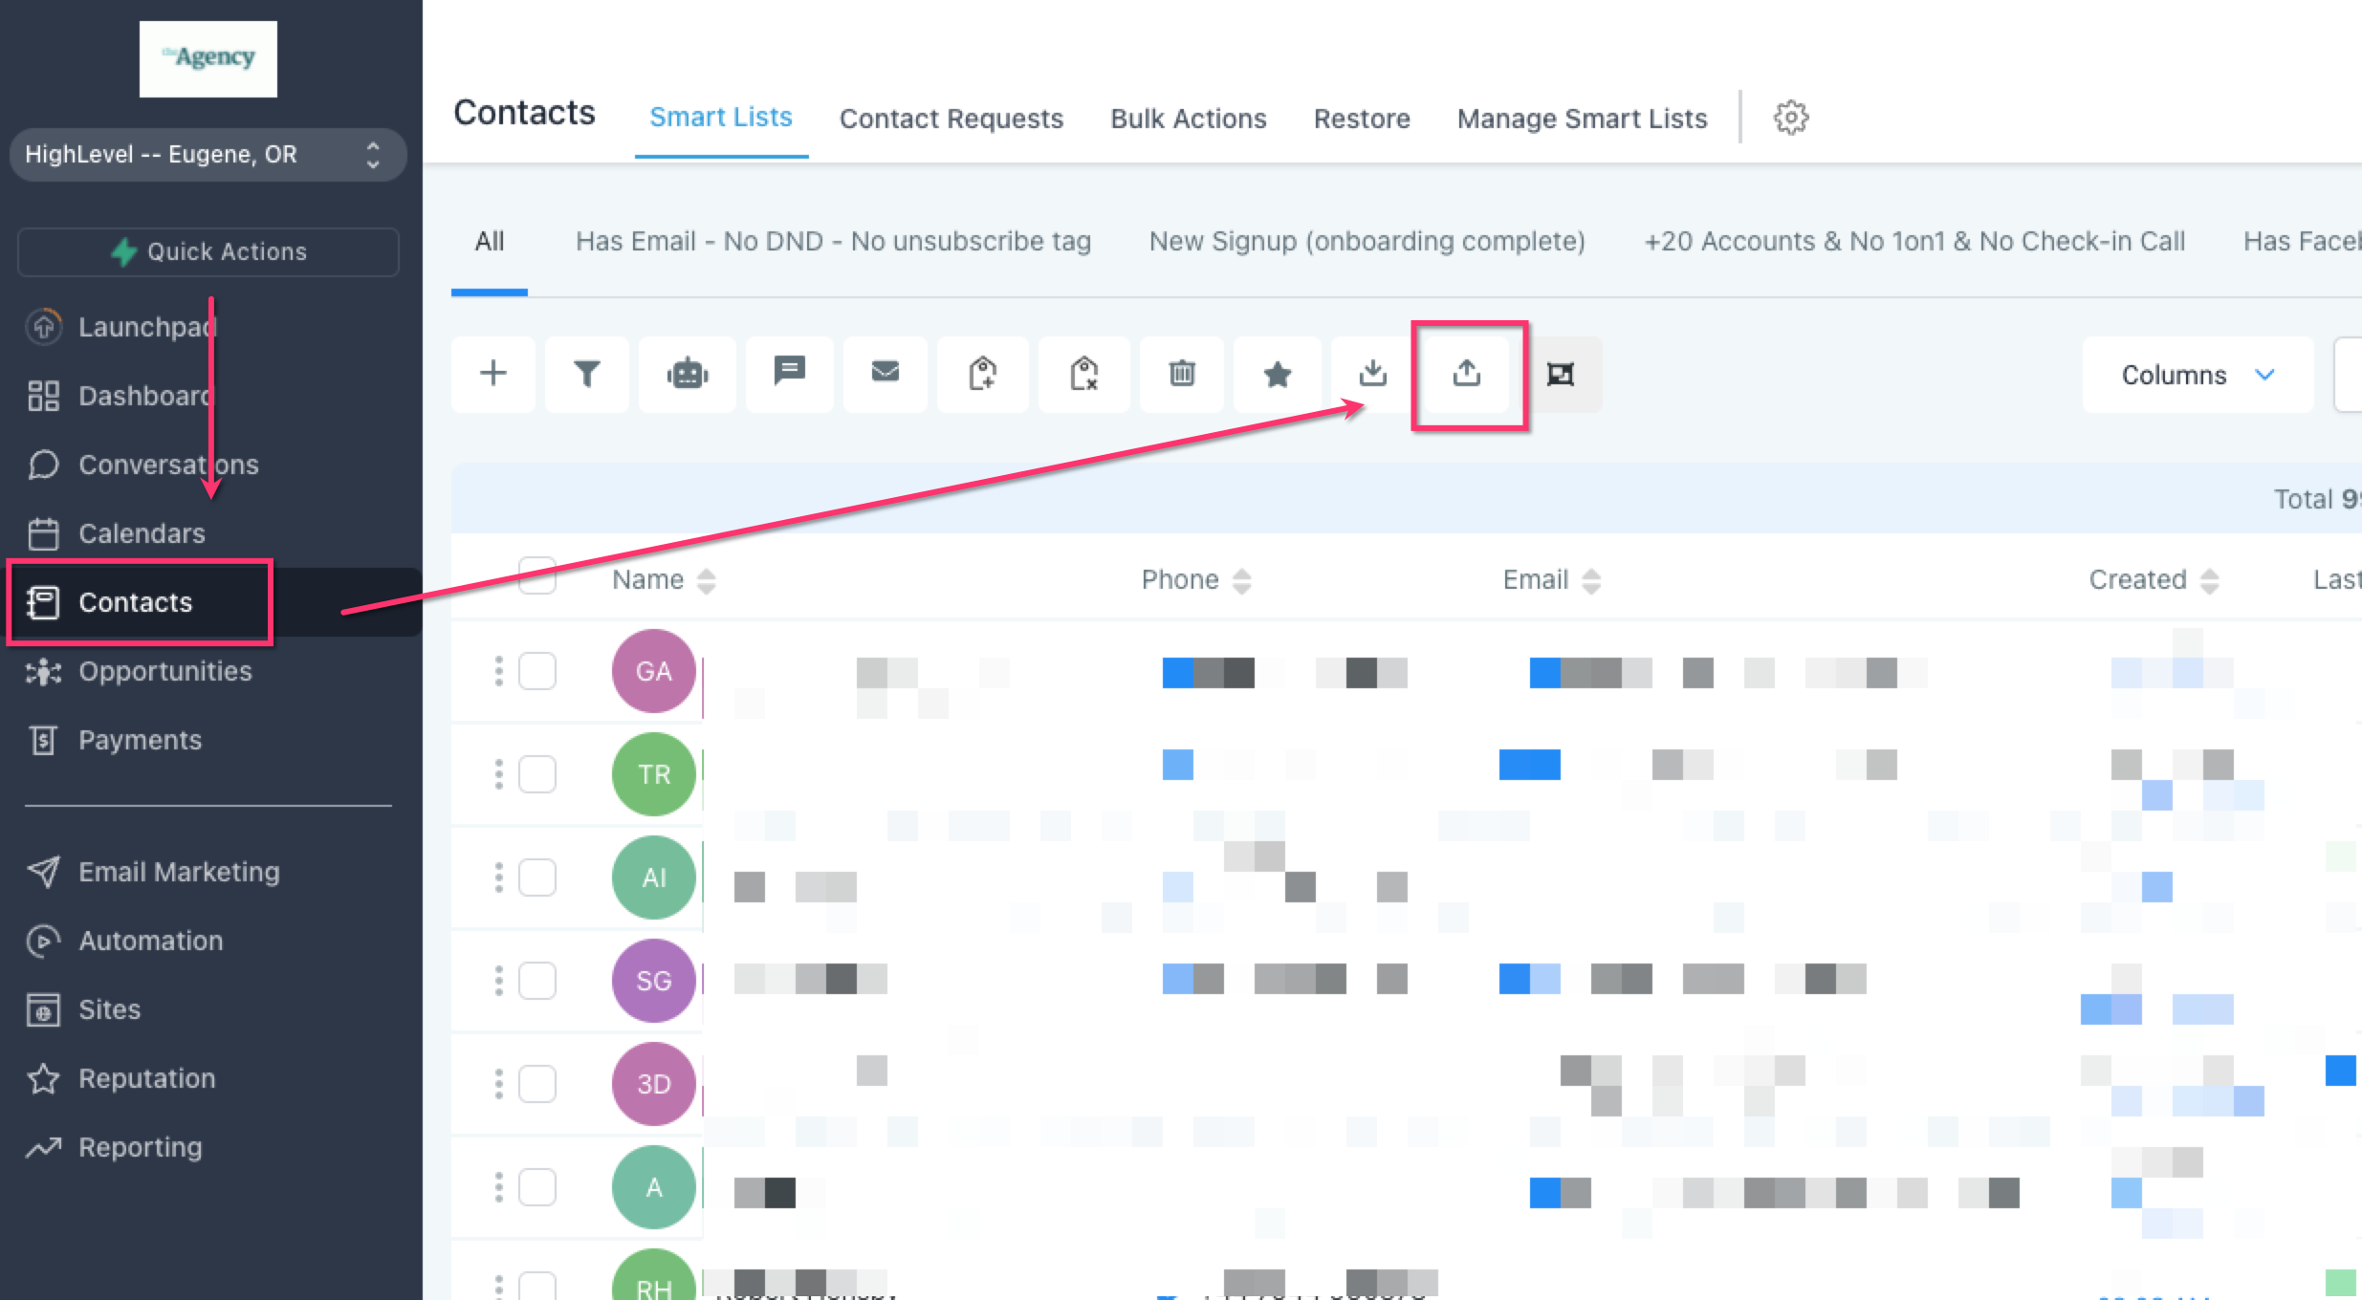Click the send SMS chat icon
Viewport: 2362px width, 1300px height.
pos(789,372)
